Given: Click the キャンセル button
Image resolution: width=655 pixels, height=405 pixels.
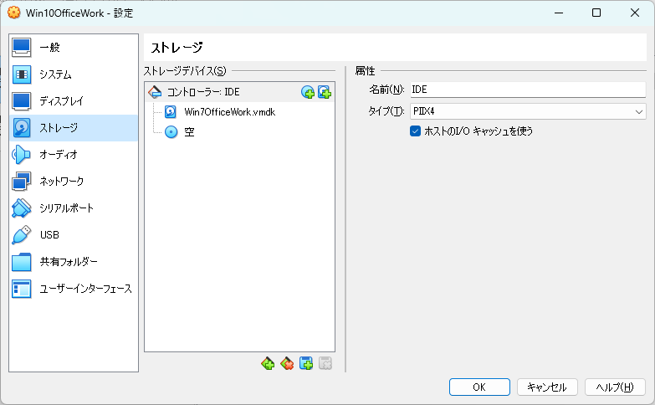Looking at the screenshot, I should pyautogui.click(x=547, y=387).
